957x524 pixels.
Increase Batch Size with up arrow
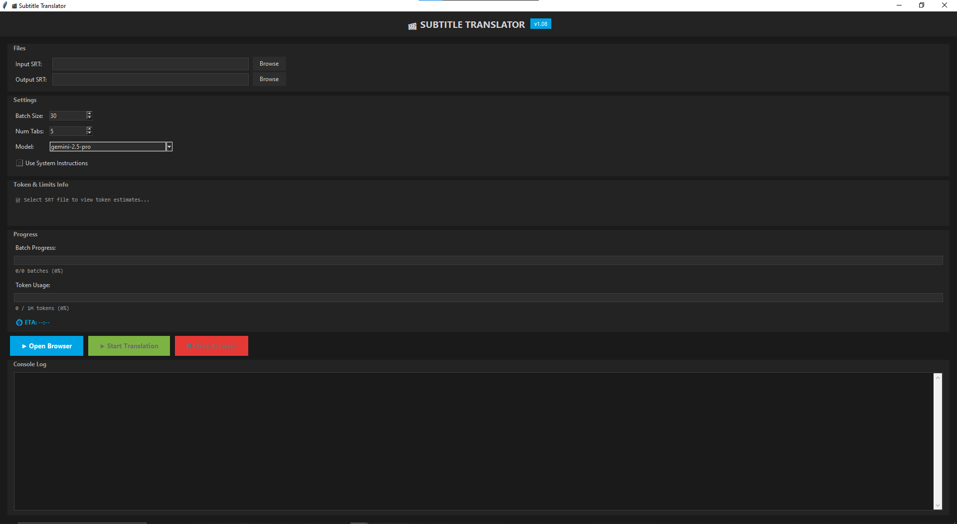(x=89, y=113)
